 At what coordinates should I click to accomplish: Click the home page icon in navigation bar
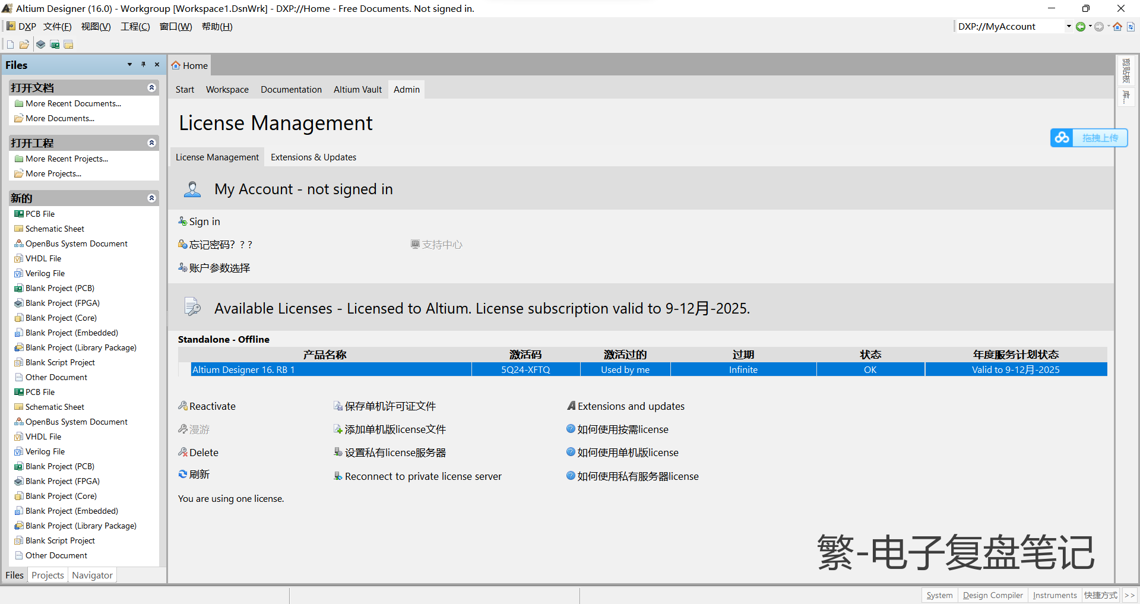pyautogui.click(x=1117, y=26)
